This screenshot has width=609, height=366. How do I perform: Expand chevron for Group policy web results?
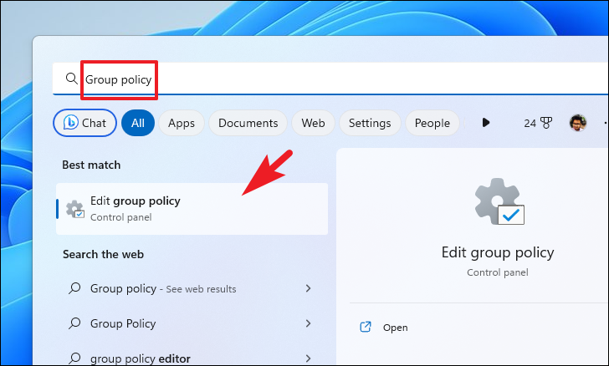click(x=308, y=288)
